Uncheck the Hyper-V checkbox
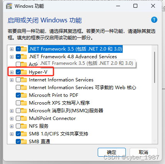The height and width of the screenshot is (164, 165). [18, 72]
